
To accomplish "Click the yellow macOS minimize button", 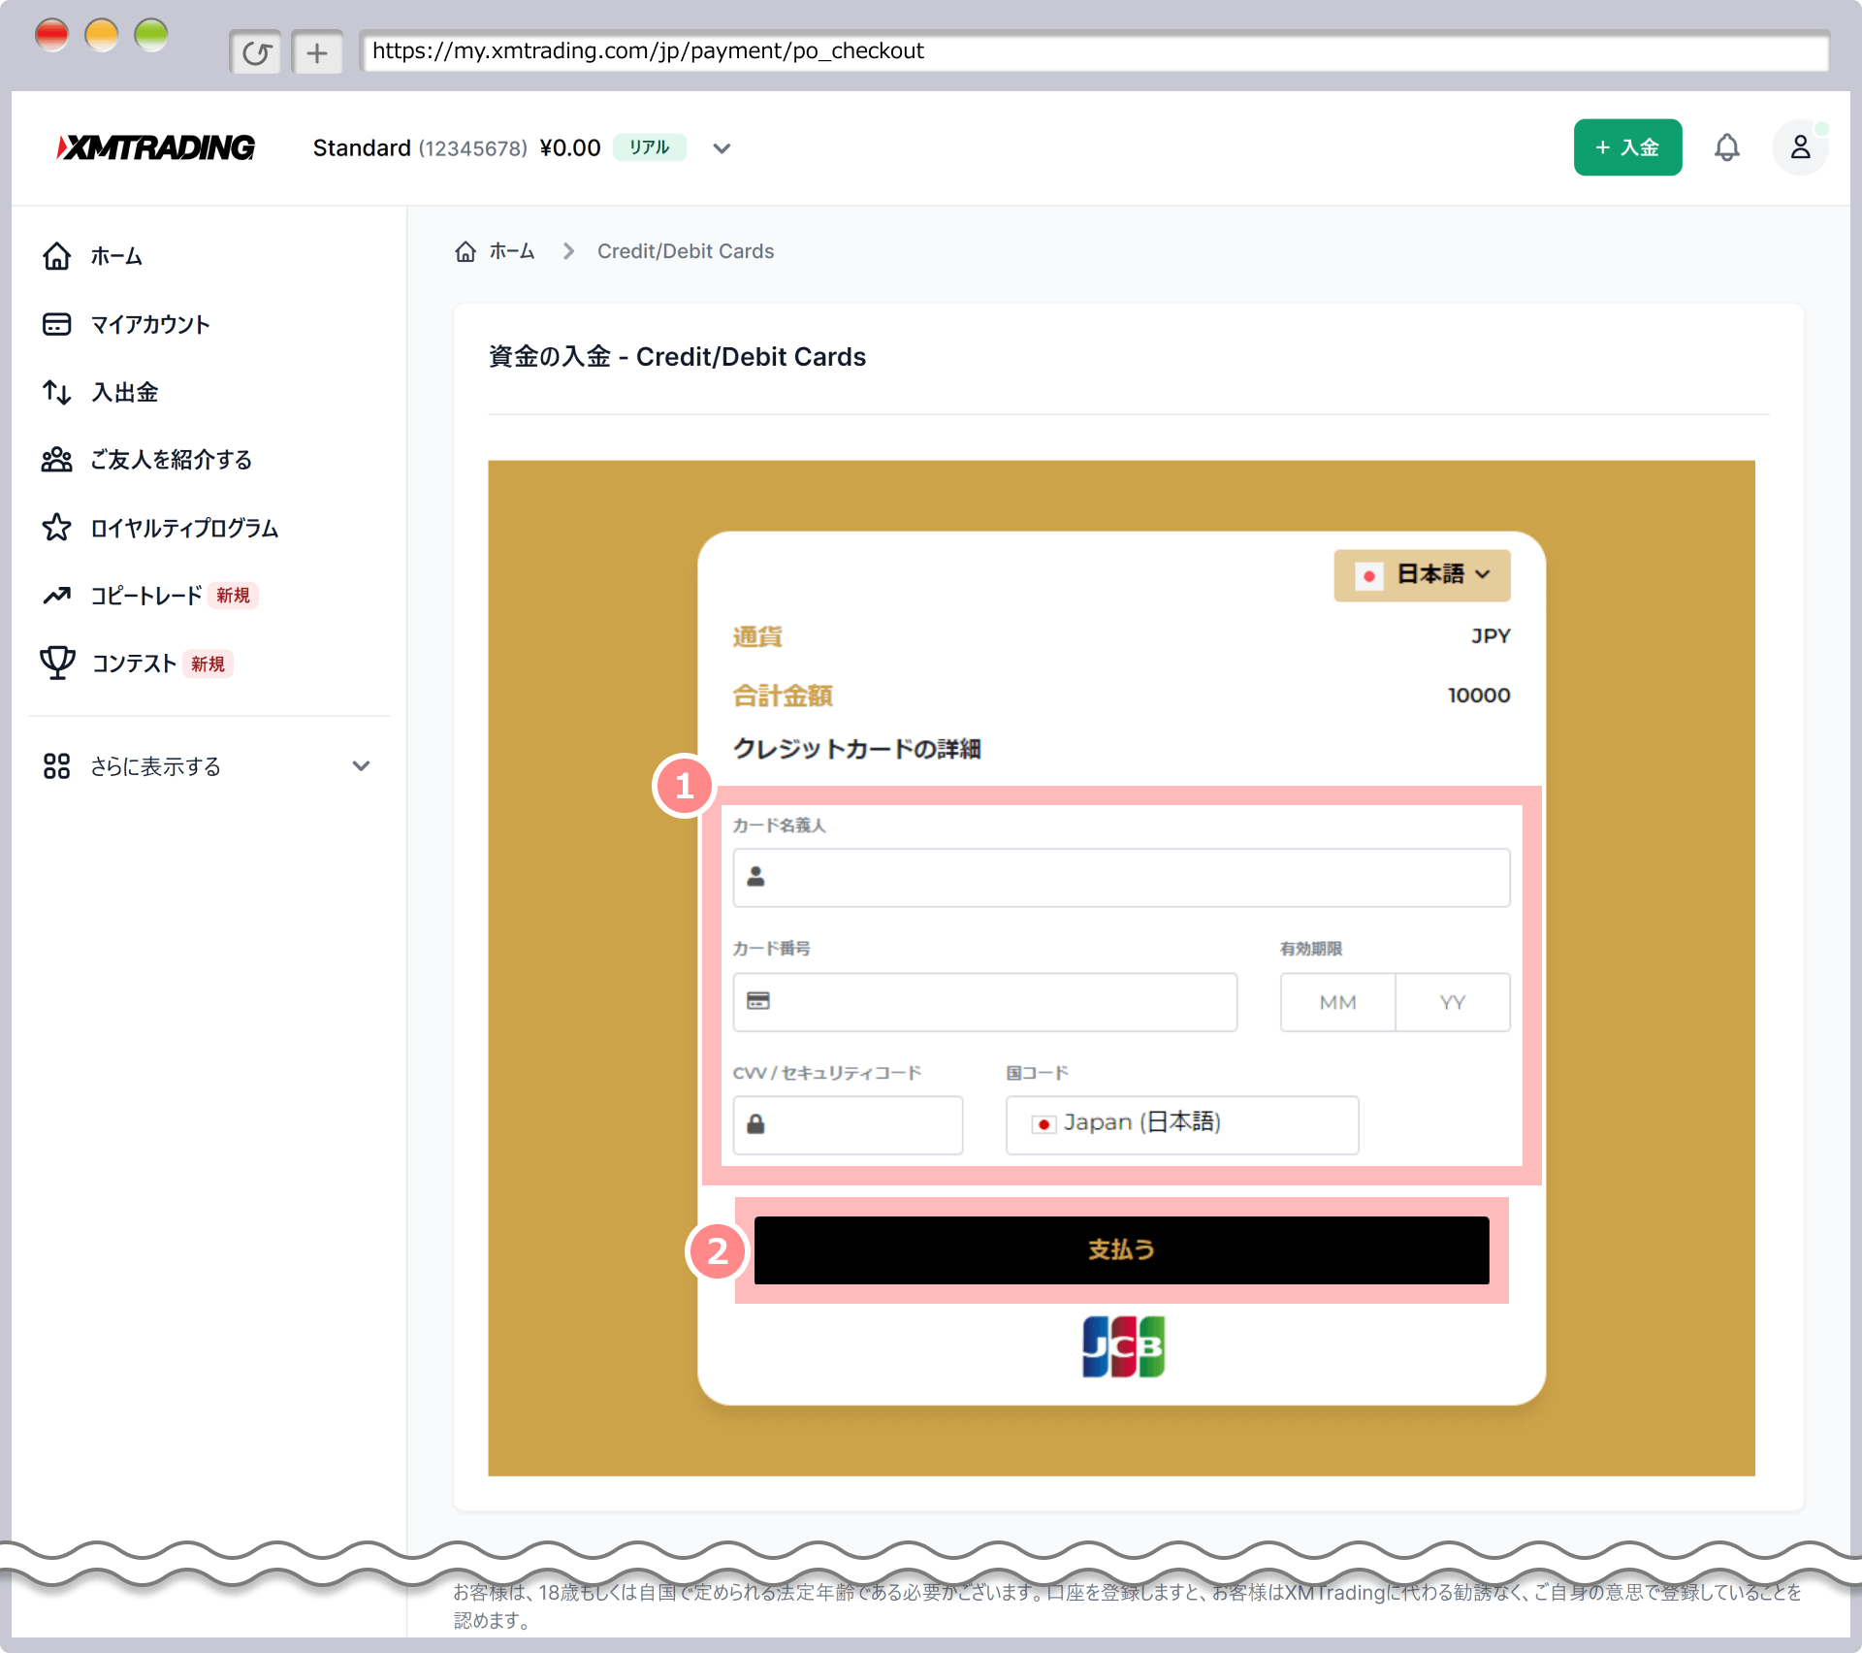I will (x=102, y=36).
